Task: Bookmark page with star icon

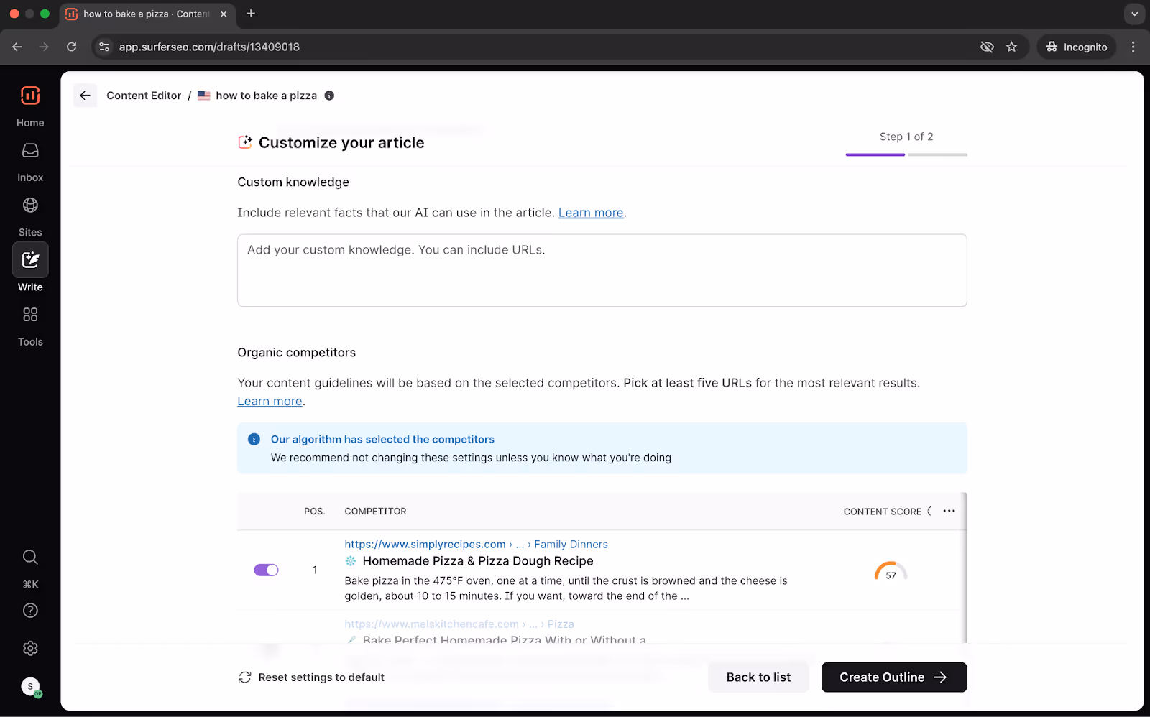Action: [1011, 47]
